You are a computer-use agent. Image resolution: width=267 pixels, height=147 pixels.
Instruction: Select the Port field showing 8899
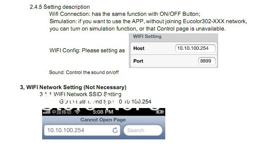[207, 61]
